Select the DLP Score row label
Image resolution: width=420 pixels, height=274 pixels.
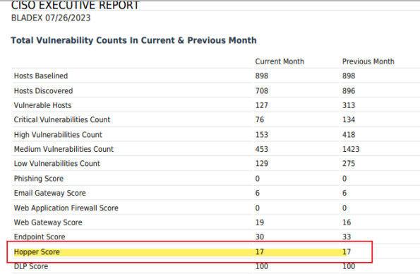pos(31,266)
